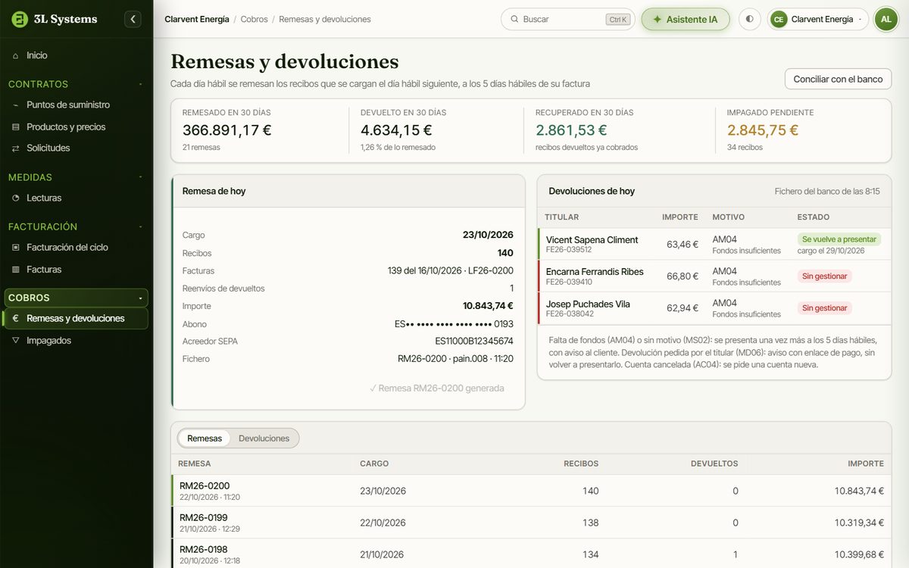Click the Inicio home icon

click(x=16, y=55)
